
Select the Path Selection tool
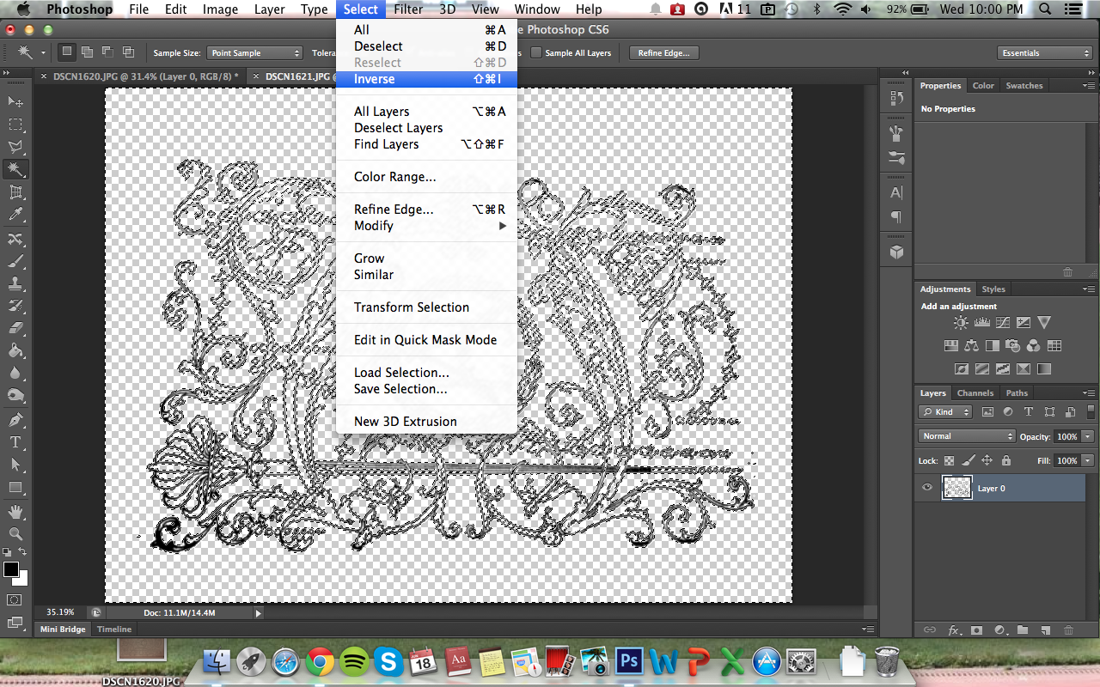pos(15,465)
